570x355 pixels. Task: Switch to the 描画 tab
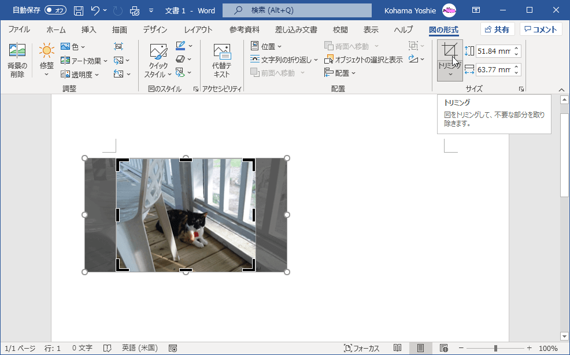119,29
